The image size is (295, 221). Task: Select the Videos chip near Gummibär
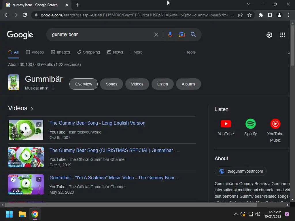click(x=137, y=84)
